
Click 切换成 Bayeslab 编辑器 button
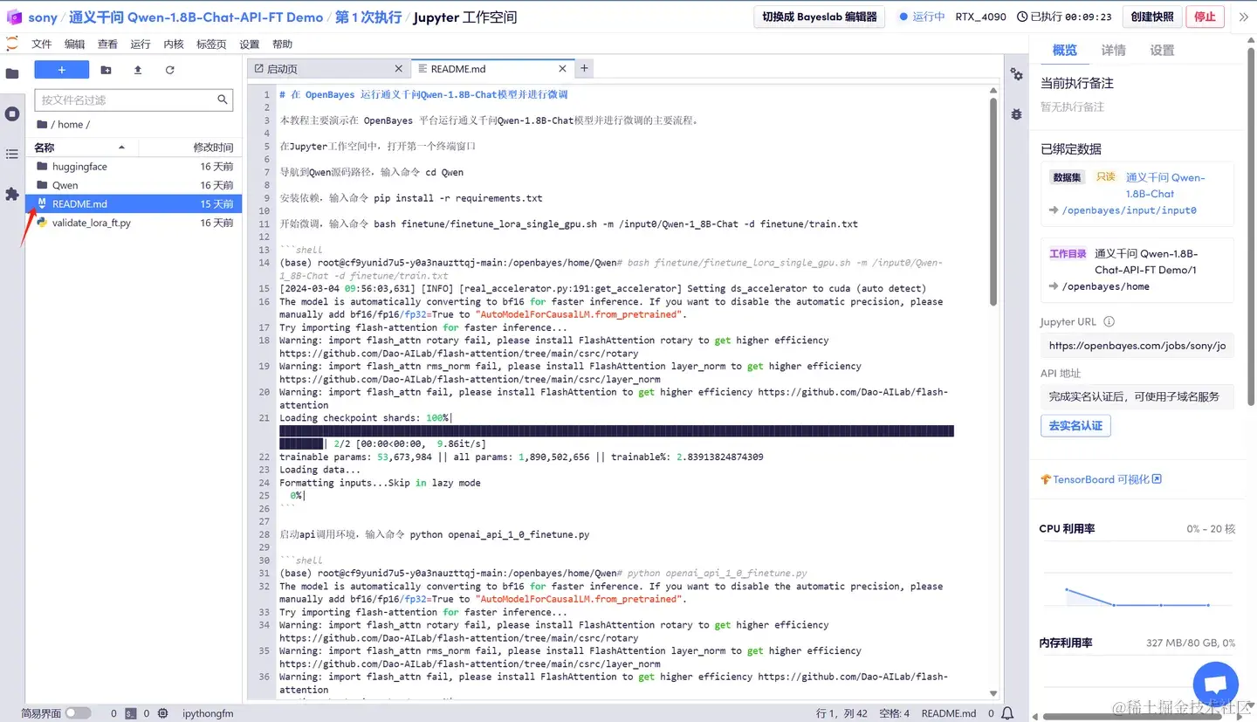(x=820, y=17)
